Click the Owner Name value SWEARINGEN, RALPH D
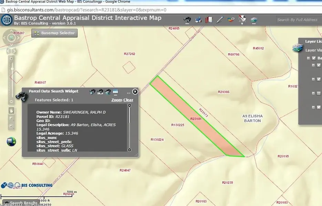Viewport: 322px width, 206px height. [84, 112]
